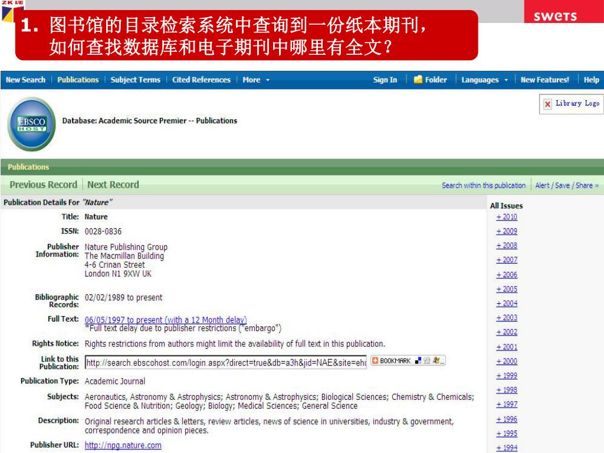Open the Help menu item
604x453 pixels.
pyautogui.click(x=591, y=80)
